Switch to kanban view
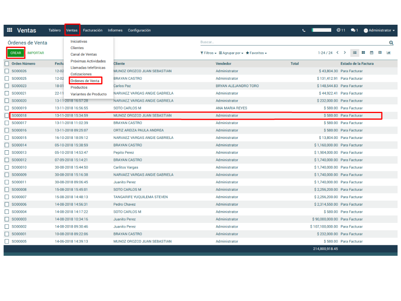 click(363, 53)
